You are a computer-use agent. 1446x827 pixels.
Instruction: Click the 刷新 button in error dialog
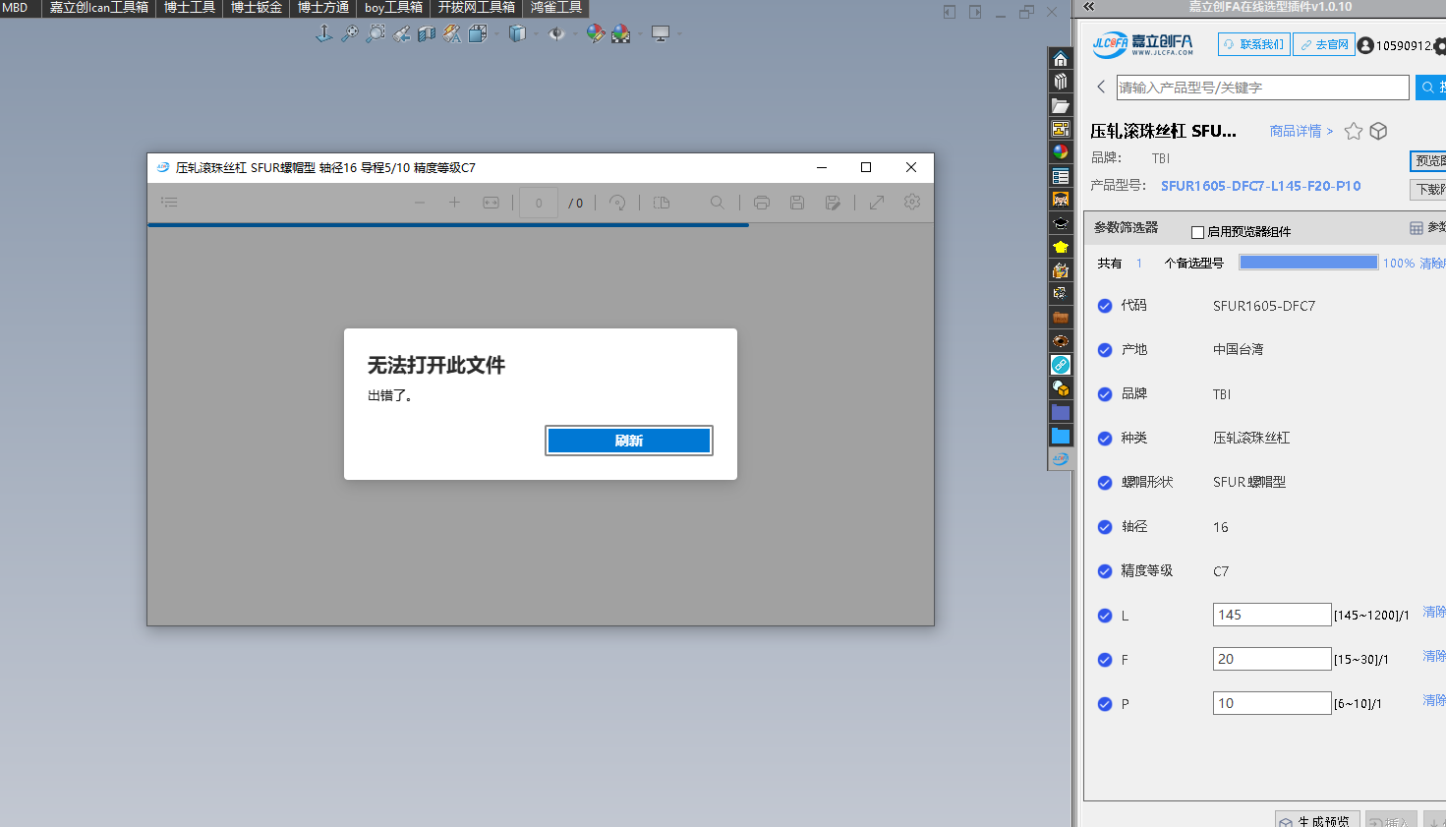(x=628, y=441)
